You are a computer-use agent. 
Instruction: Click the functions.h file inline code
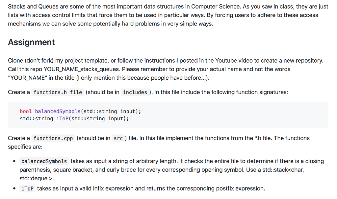coord(58,92)
